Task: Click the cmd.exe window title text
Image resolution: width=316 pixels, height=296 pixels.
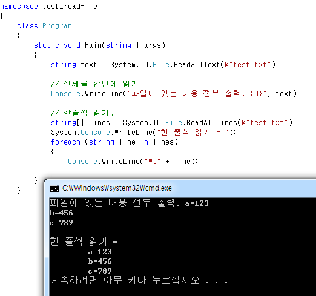Action: pos(117,188)
